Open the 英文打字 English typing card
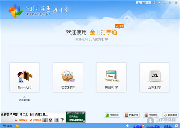This screenshot has width=180, height=128. (68, 77)
